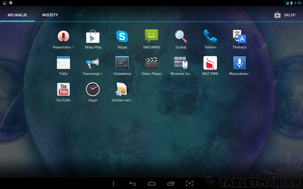Screen dimensions: 303x189
Task: Switch to the APLIKACJE tab
Action: (17, 15)
